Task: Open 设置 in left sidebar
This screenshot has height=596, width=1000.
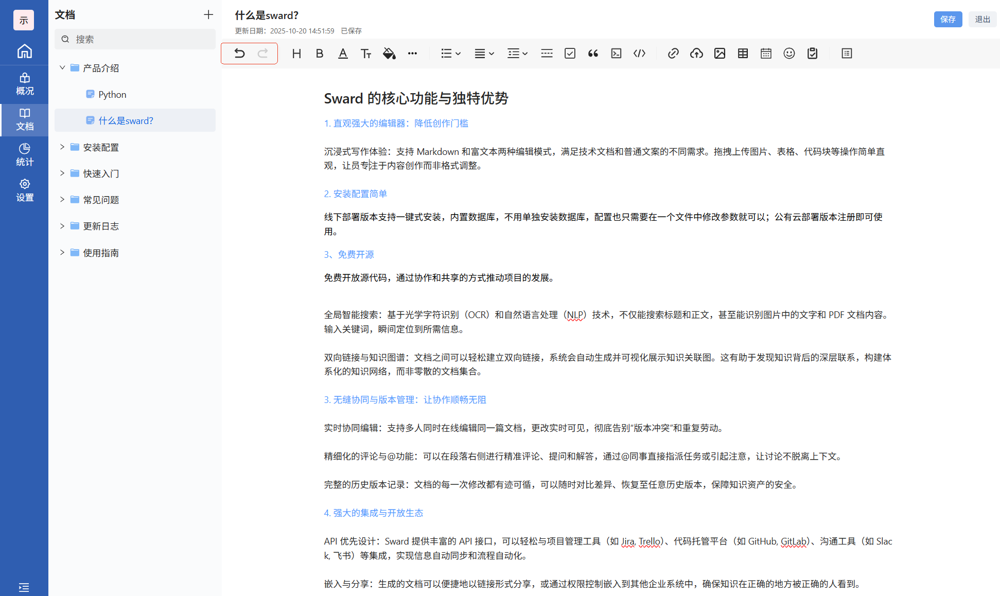Action: click(x=24, y=190)
